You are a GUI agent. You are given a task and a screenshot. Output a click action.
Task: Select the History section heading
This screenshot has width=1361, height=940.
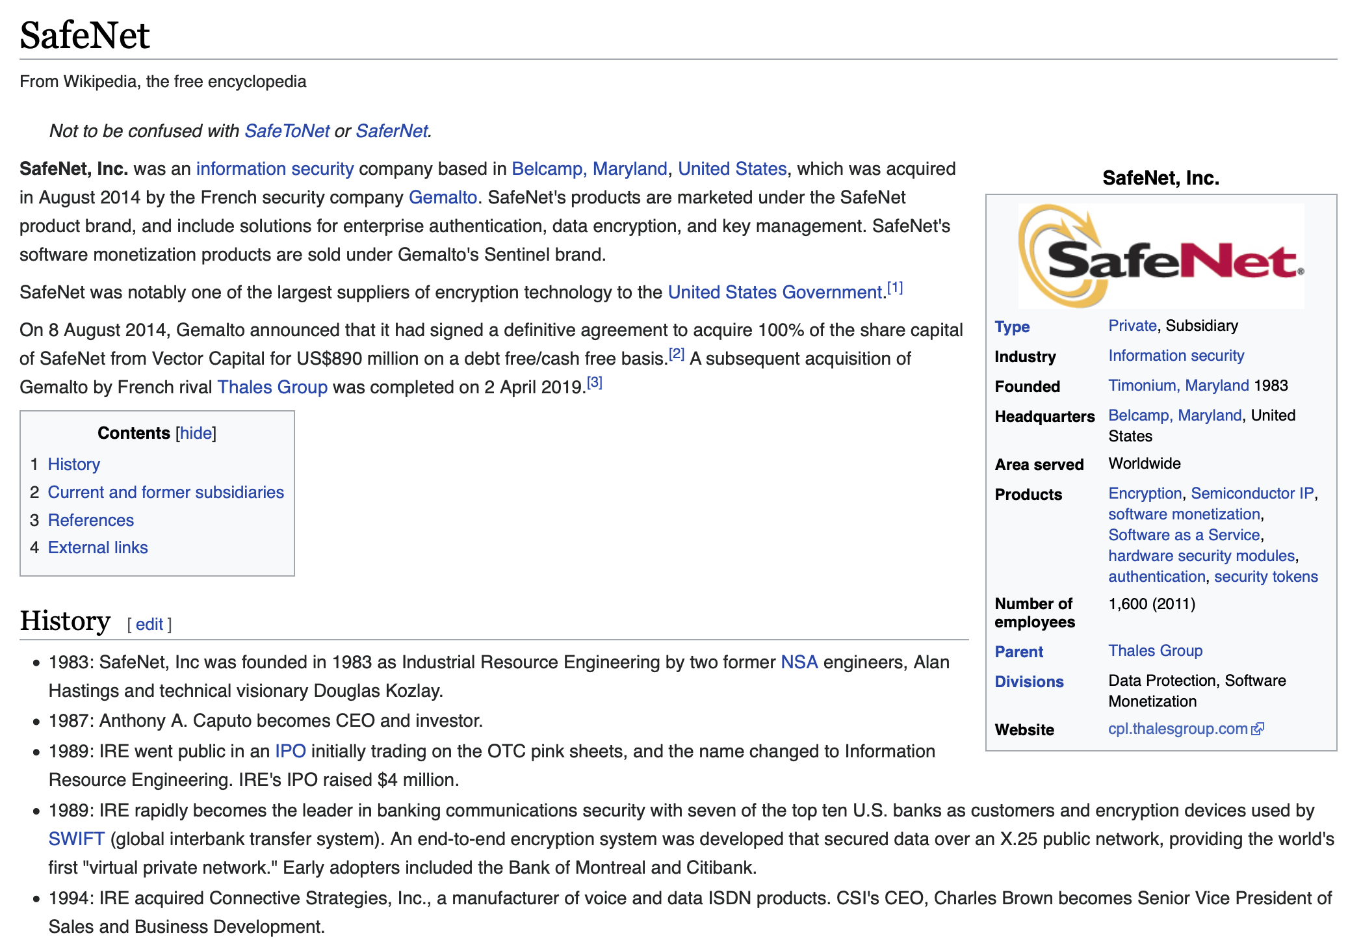tap(65, 620)
